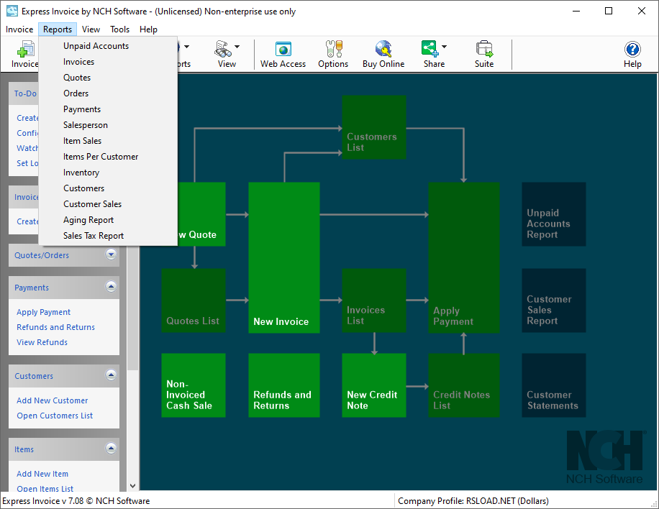Open the Web Access toolbar icon

coord(283,54)
